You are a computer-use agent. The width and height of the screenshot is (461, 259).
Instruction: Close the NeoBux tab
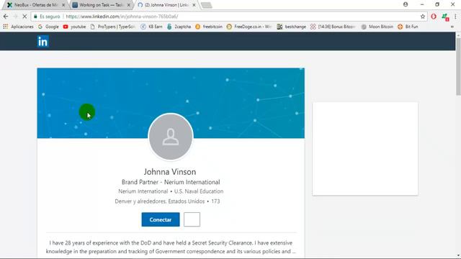(x=63, y=5)
